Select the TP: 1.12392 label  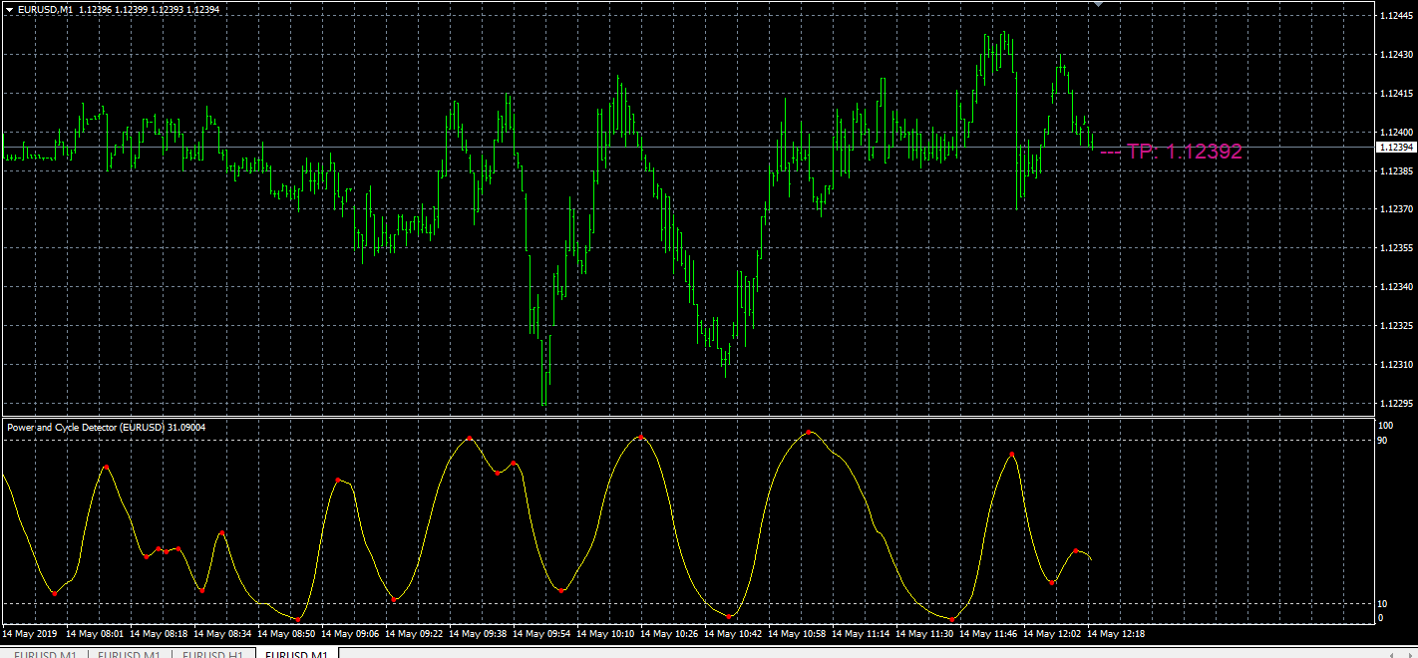(1185, 152)
